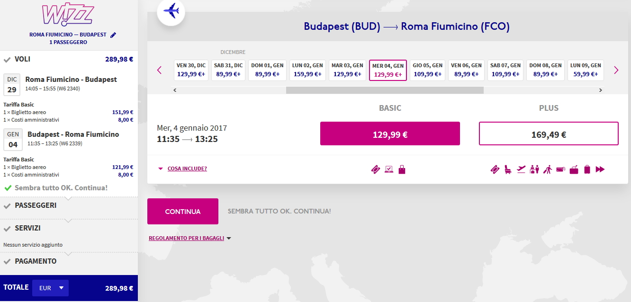Click the Plus fare priority boarding fast-forward icon
Viewport: 631px width, 302px height.
(600, 169)
